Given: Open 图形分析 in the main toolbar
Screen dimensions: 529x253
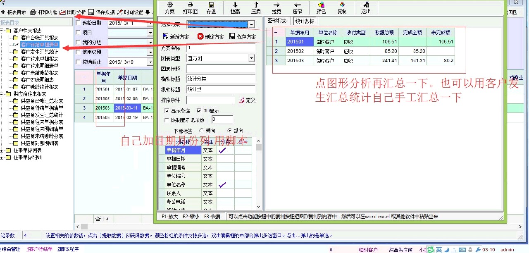Looking at the screenshot, I should [73, 12].
